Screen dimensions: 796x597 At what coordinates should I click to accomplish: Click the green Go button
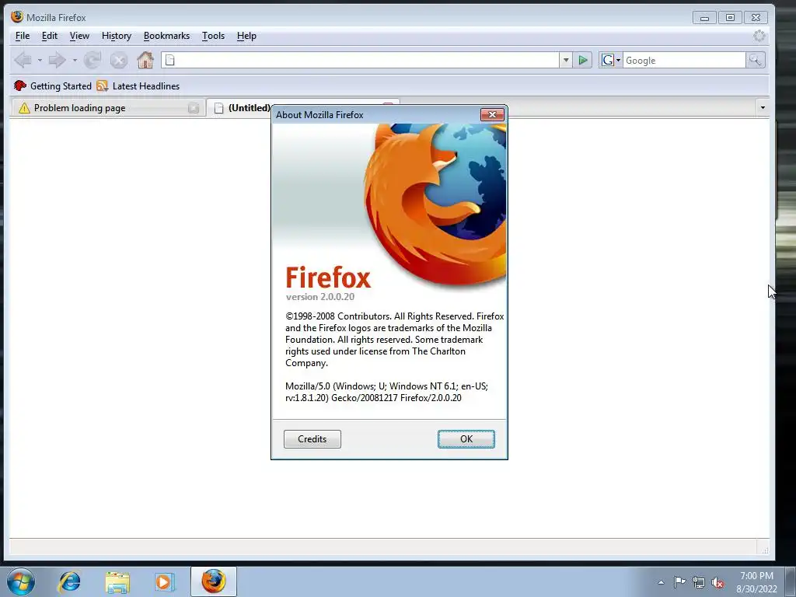tap(583, 61)
